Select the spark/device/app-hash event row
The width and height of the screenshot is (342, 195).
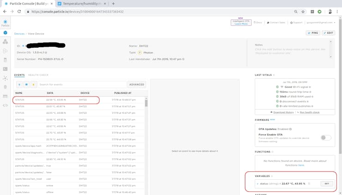point(79,146)
